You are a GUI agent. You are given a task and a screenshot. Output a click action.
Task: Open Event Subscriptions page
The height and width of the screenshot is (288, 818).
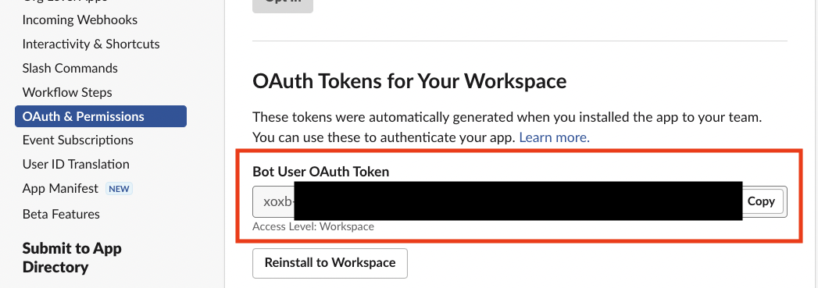[77, 140]
